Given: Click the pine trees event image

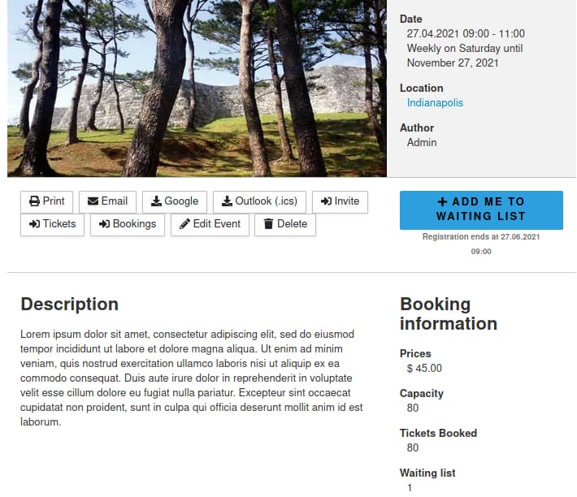Looking at the screenshot, I should [x=197, y=88].
